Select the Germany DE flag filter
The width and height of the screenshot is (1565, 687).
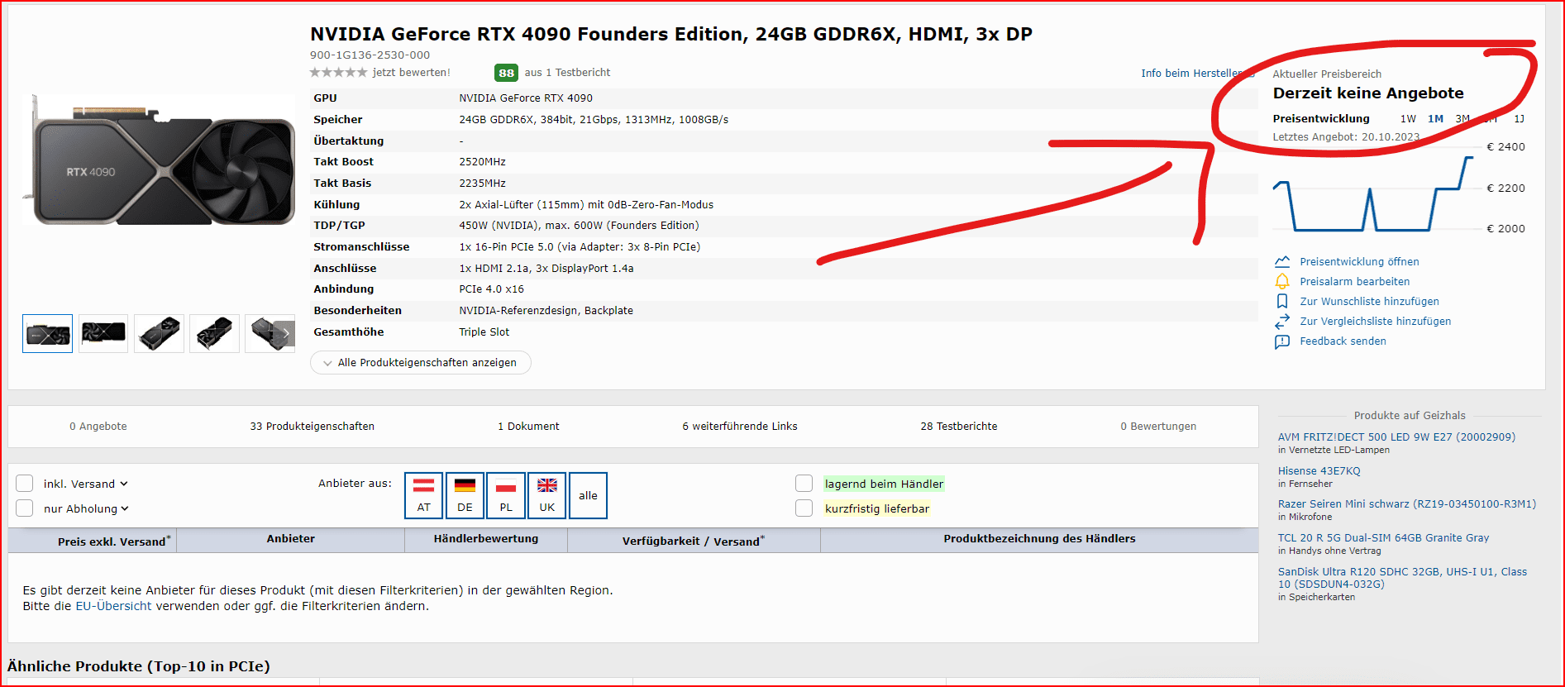point(465,495)
